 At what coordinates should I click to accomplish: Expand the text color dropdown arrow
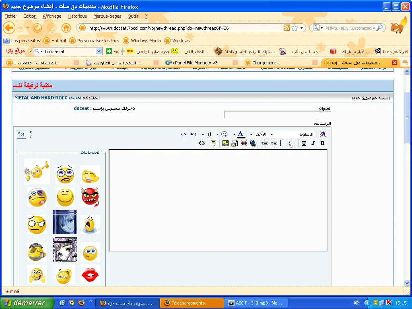coord(234,134)
